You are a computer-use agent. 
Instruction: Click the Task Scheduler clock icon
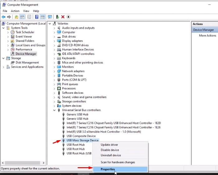13,32
